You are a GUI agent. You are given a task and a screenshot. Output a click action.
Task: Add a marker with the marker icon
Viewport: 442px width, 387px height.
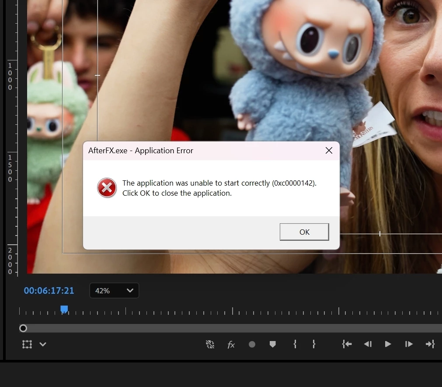272,345
